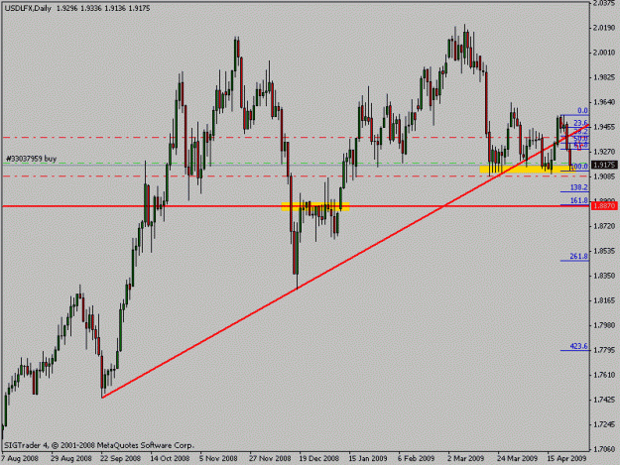Click the 1.8720 price axis label
The image size is (620, 465).
click(604, 226)
